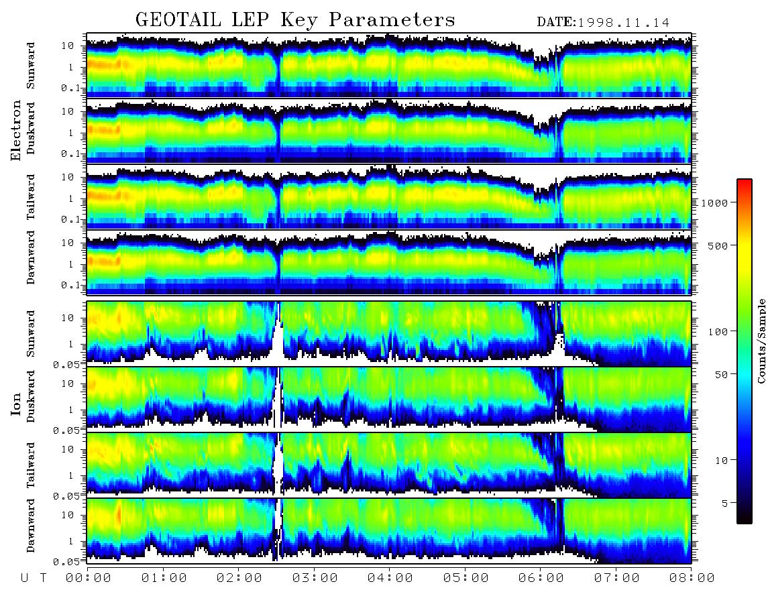The height and width of the screenshot is (590, 766).
Task: Click the Electron "Duskward" panel label
Action: click(31, 128)
